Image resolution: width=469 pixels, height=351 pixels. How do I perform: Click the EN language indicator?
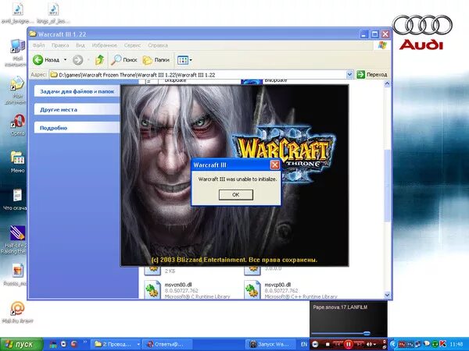coord(304,344)
